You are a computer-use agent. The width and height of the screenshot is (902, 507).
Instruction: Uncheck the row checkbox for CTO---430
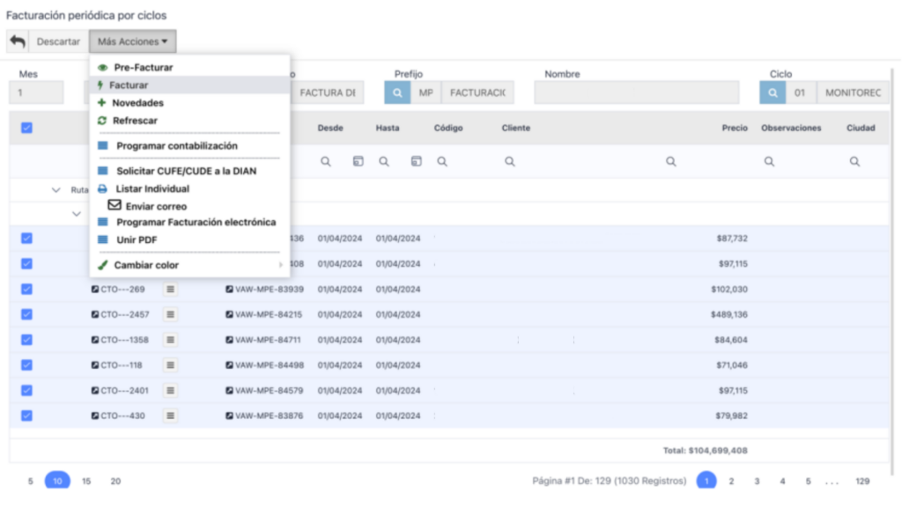tap(26, 415)
